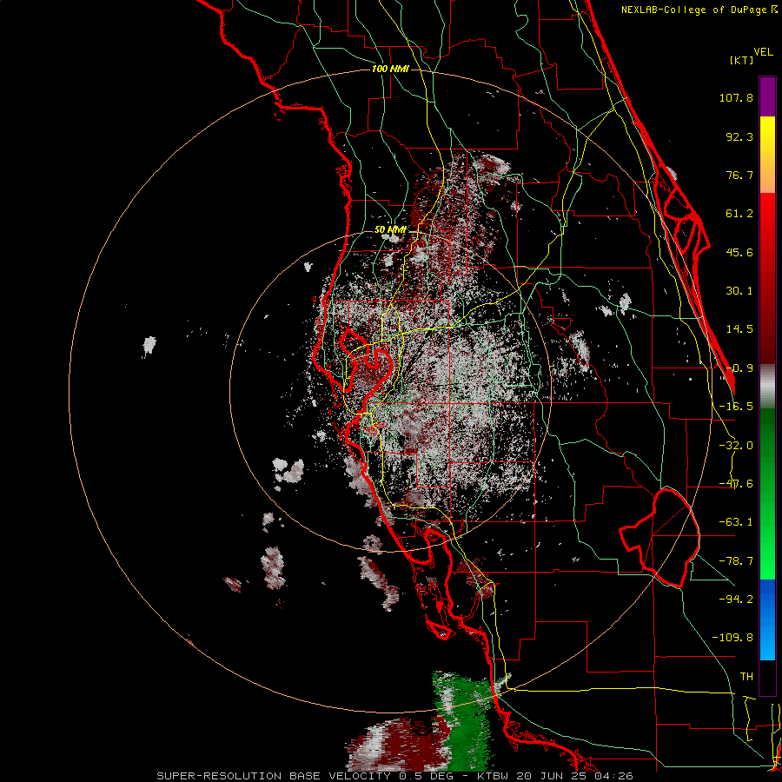Click the 45.6 legend value
Image resolution: width=782 pixels, height=782 pixels.
tap(739, 252)
